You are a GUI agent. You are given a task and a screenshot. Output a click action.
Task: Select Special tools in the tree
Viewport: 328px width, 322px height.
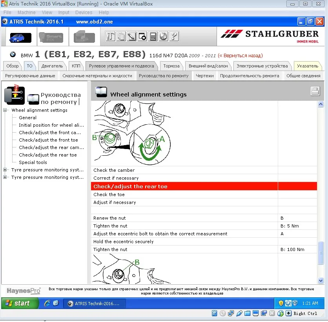pyautogui.click(x=33, y=162)
